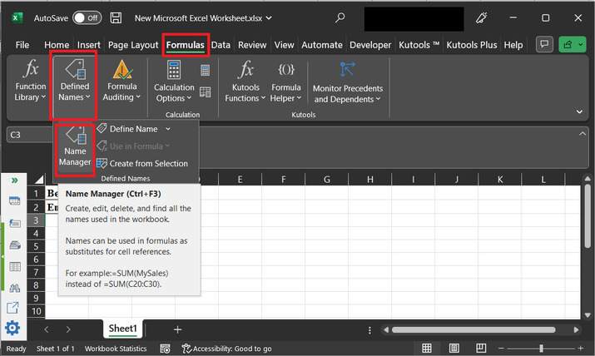Image resolution: width=595 pixels, height=356 pixels.
Task: Expand the Function Library dropdown
Action: click(x=30, y=82)
